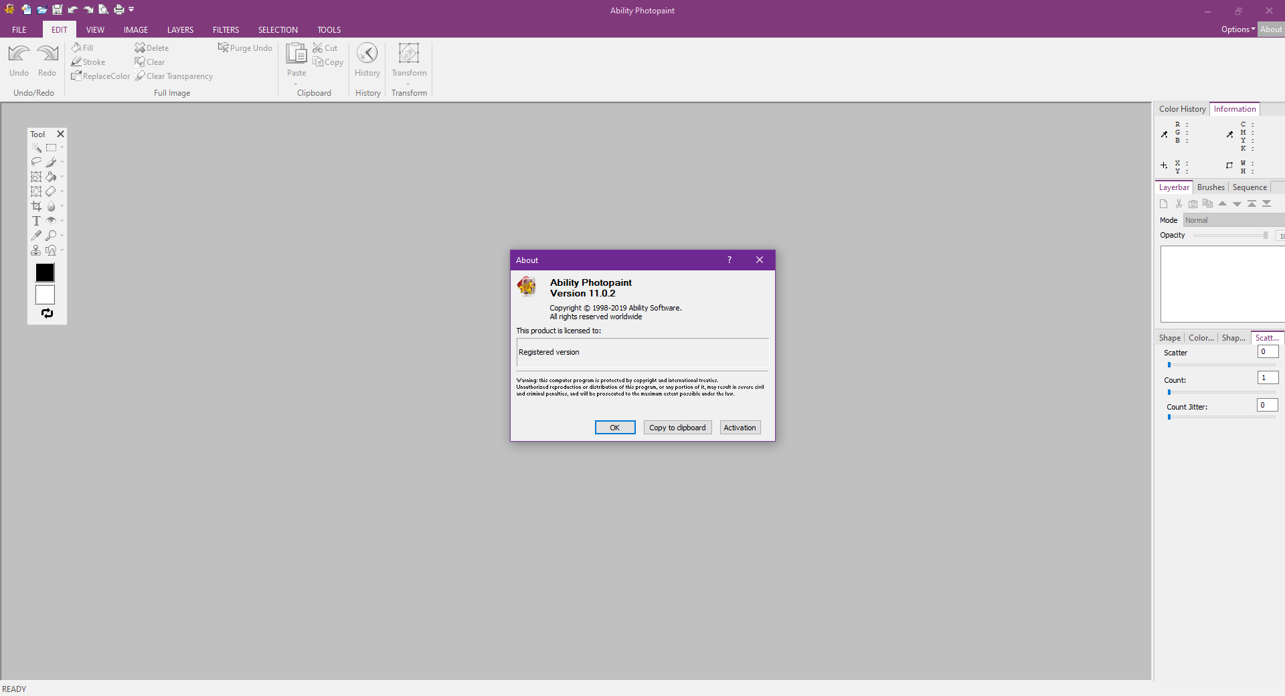This screenshot has width=1285, height=696.
Task: Switch to the Color History tab
Action: (1182, 109)
